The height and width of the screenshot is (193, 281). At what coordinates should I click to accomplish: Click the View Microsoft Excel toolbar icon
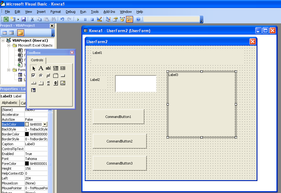point(6,19)
